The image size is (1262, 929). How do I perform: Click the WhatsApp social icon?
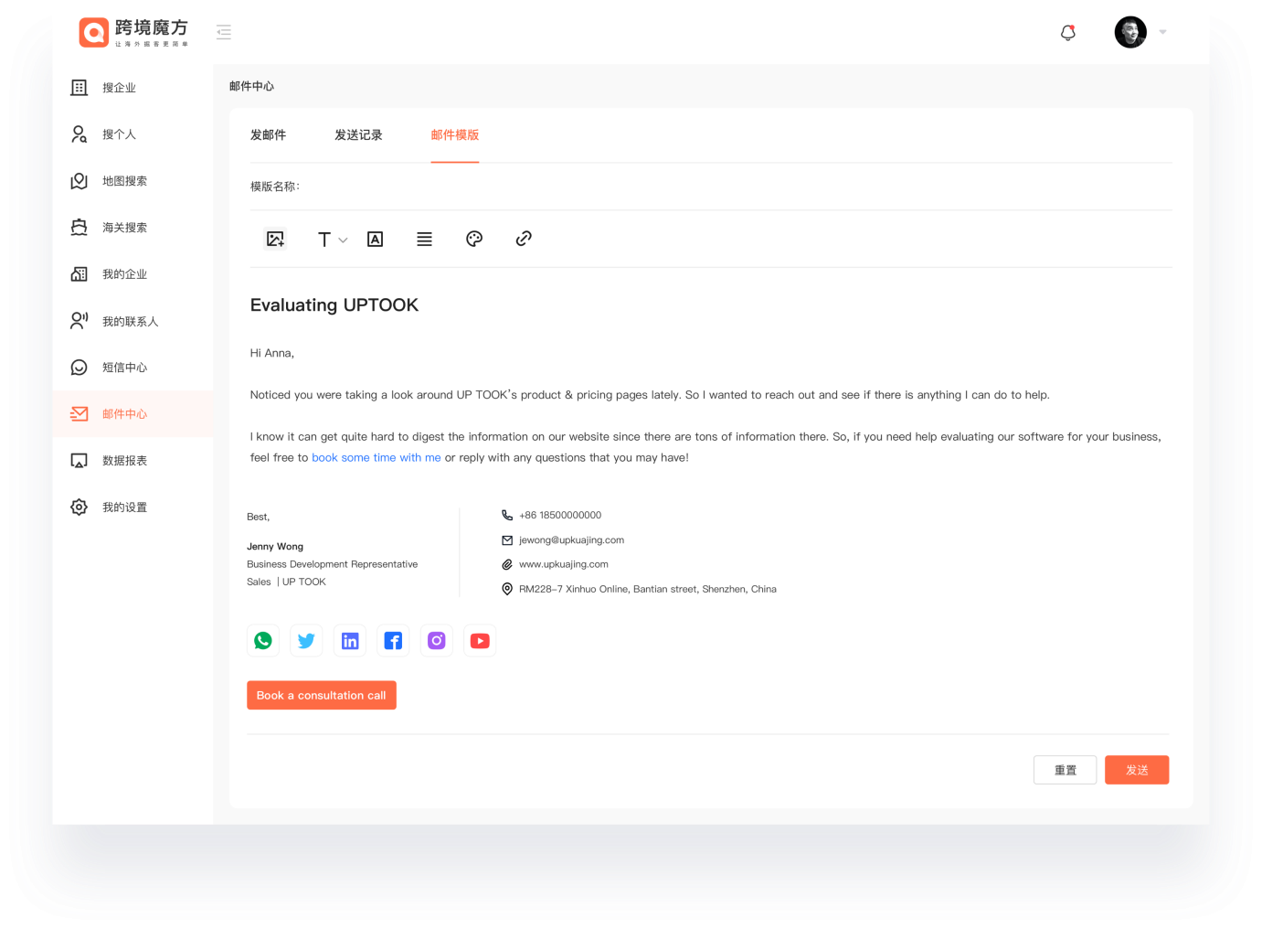[x=263, y=641]
